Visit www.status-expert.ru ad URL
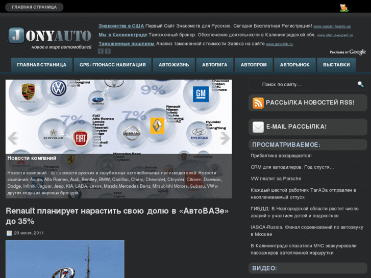 [x=335, y=35]
